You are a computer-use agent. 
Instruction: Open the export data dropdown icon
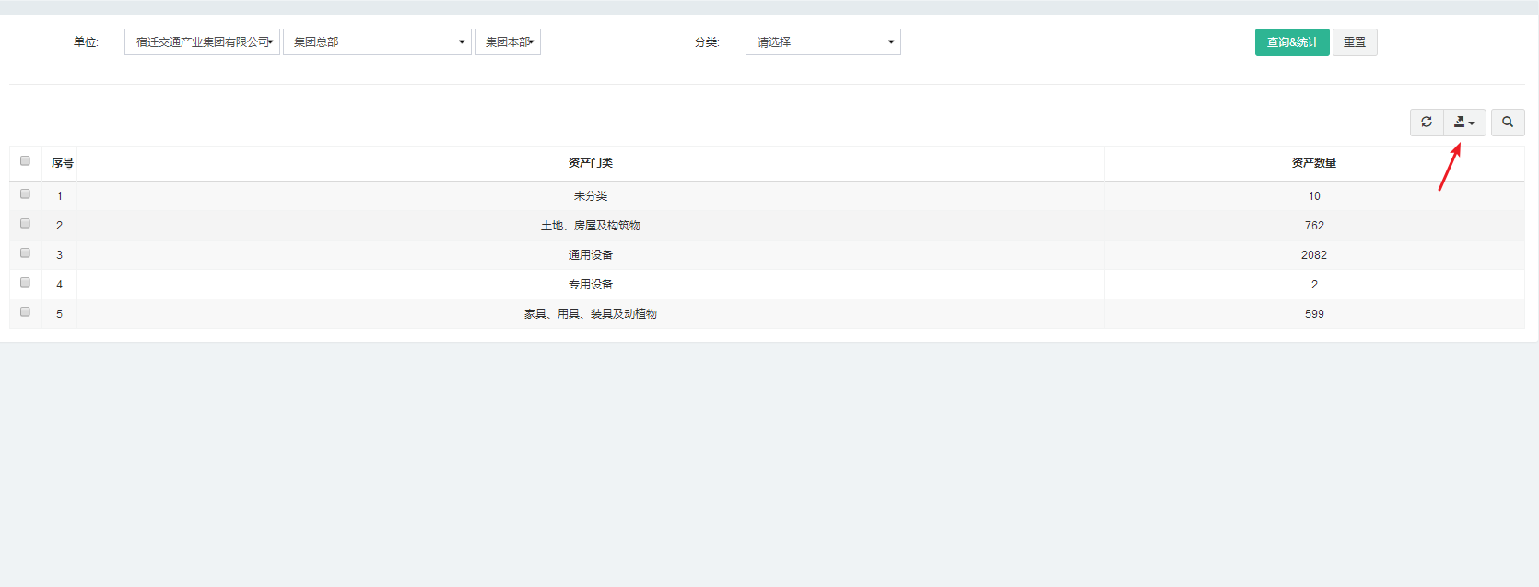(x=1464, y=122)
